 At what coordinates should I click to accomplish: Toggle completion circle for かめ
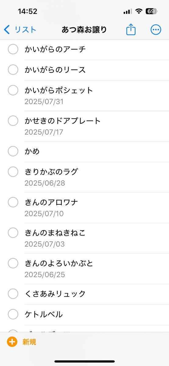[x=13, y=151]
